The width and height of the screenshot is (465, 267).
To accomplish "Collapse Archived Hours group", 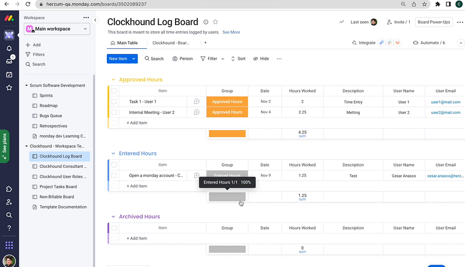I will [113, 217].
